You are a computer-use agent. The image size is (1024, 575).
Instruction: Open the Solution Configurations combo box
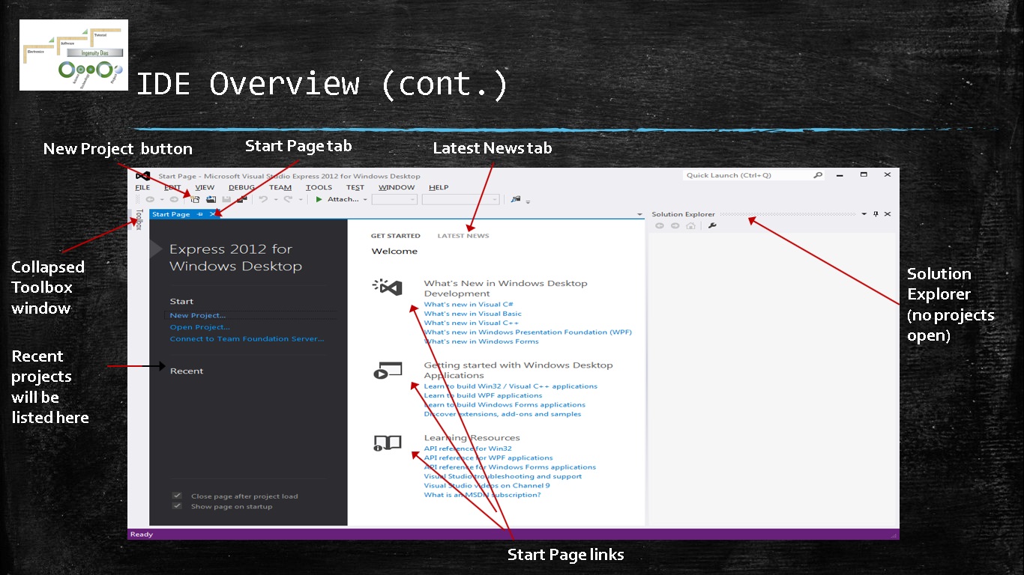[x=394, y=199]
